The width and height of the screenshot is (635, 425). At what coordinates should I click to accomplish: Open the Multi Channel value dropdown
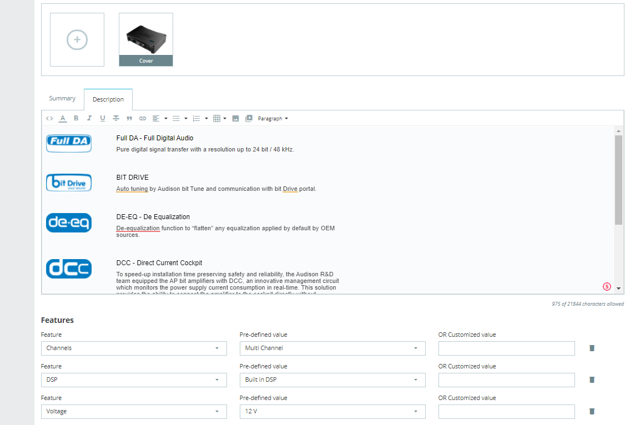pos(332,348)
